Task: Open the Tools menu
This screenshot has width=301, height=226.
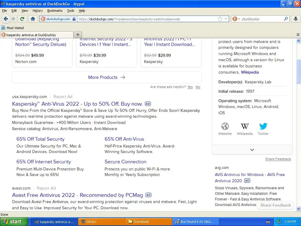Action: point(71,11)
